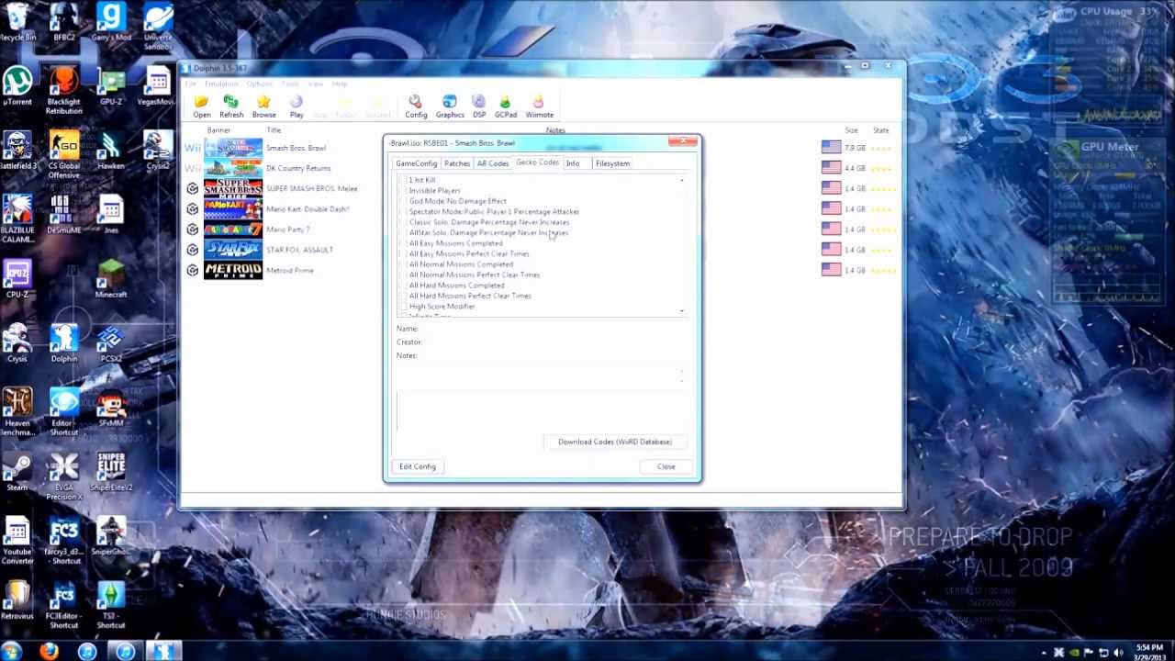This screenshot has height=661, width=1175.
Task: Sort game list by Size column
Action: pyautogui.click(x=852, y=130)
